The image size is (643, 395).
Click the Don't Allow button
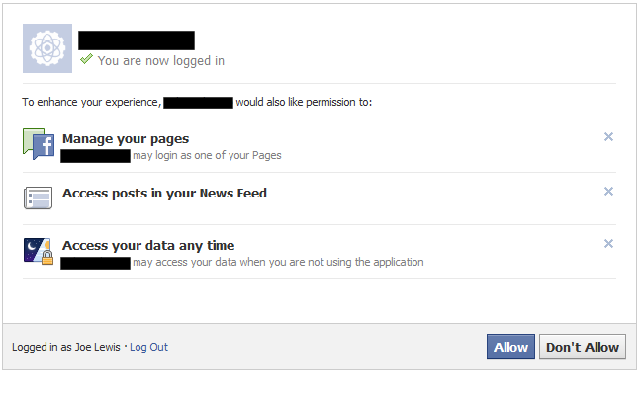point(583,347)
